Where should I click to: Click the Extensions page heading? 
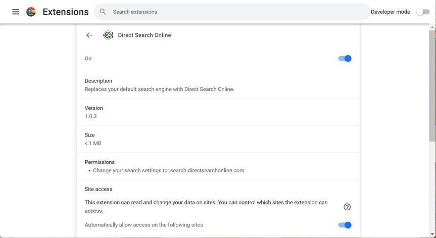tap(66, 12)
